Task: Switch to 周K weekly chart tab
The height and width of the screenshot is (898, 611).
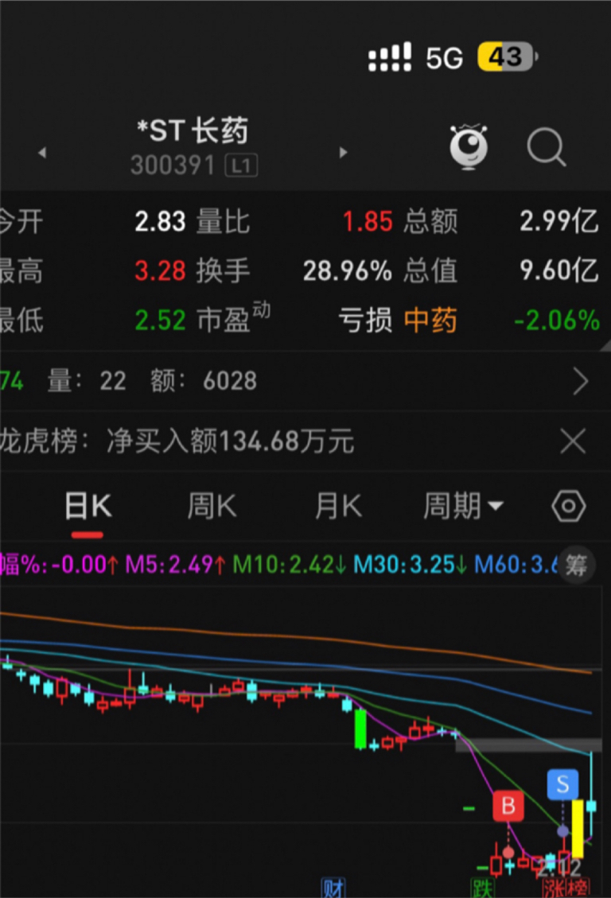Action: pos(212,507)
